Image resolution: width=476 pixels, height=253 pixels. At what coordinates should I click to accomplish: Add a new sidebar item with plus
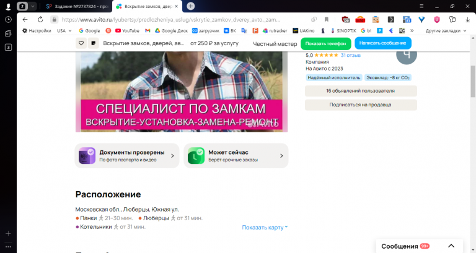8,233
